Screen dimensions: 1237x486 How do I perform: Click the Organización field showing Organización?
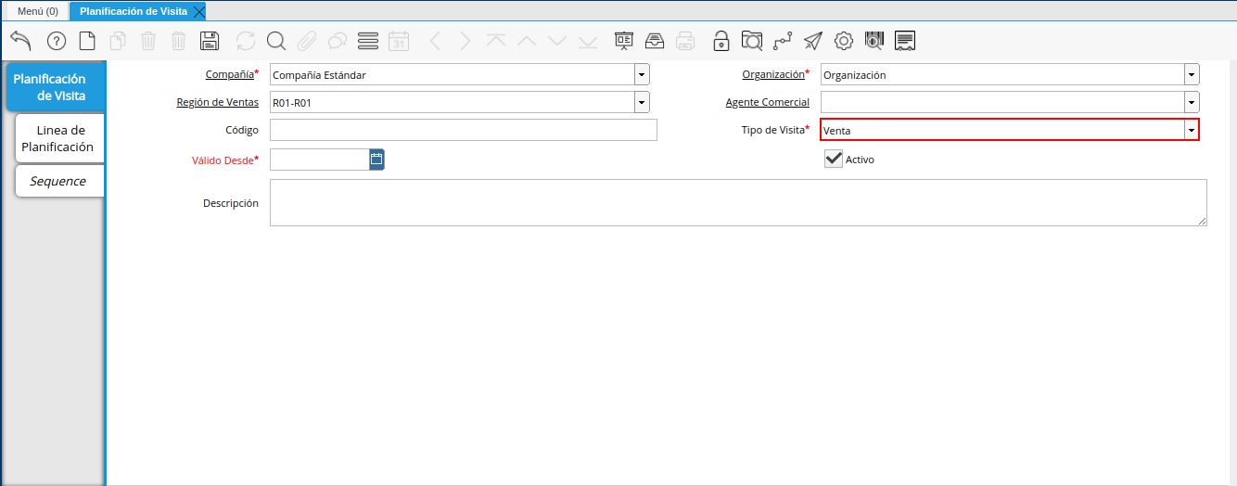(x=1002, y=75)
